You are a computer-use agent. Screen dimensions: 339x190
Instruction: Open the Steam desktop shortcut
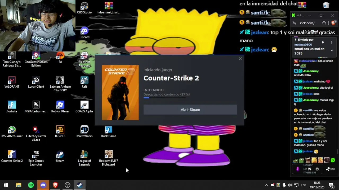60,156
